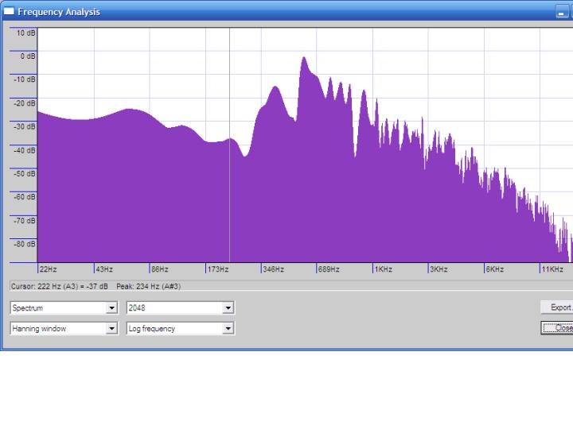Screen dimensions: 573x429
Task: Click the 346Hz frequency axis label
Action: [x=273, y=269]
